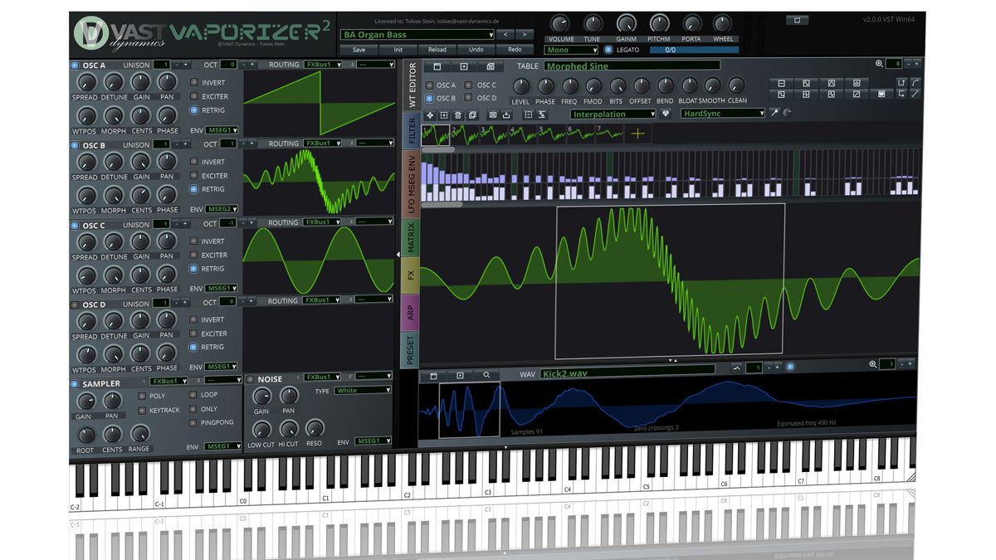Click the first window-layout icon above OSC A radio
The width and height of the screenshot is (996, 560).
tap(437, 66)
